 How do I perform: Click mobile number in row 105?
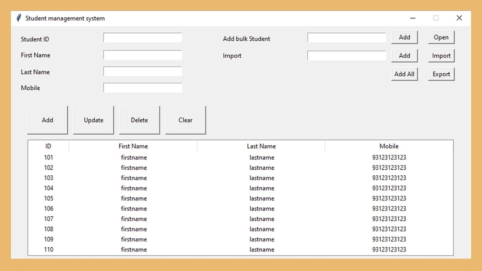tap(389, 198)
